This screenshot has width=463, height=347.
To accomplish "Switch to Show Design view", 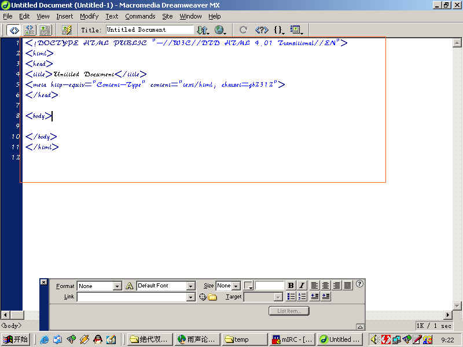I will pyautogui.click(x=45, y=29).
